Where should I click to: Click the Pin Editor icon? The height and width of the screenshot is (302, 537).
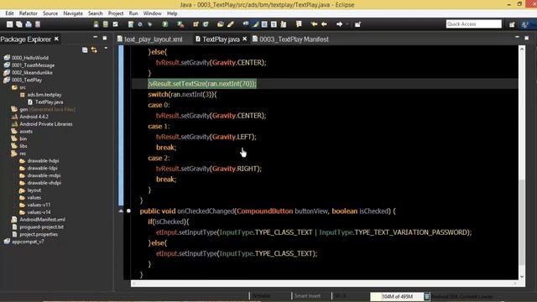(358, 24)
